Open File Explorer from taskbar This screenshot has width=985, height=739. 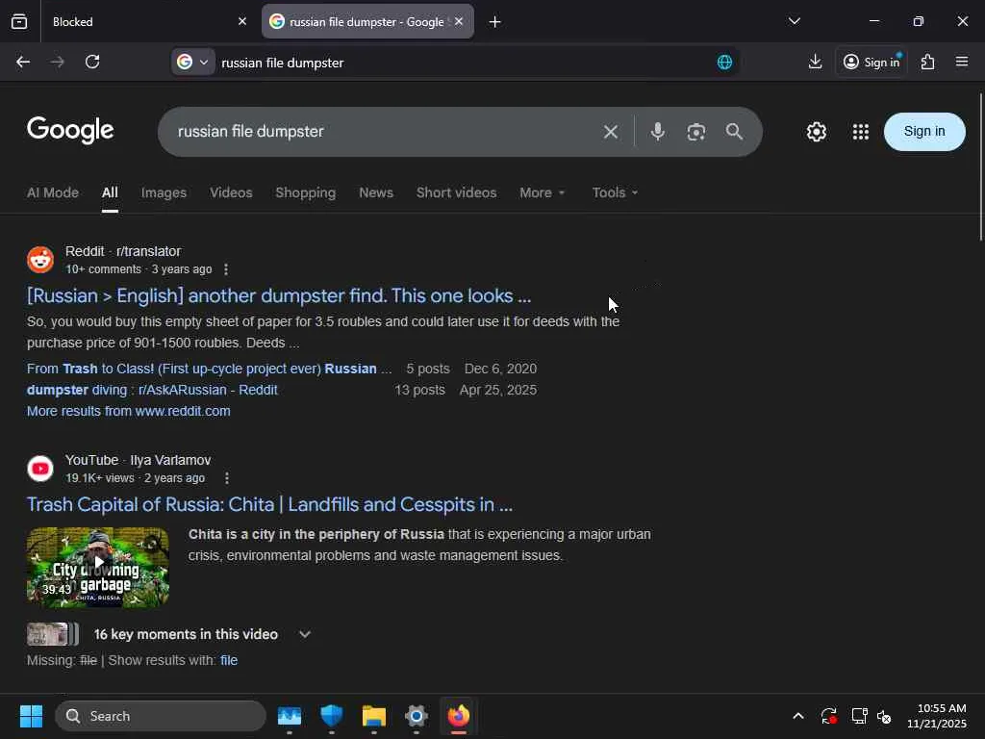[x=374, y=716]
